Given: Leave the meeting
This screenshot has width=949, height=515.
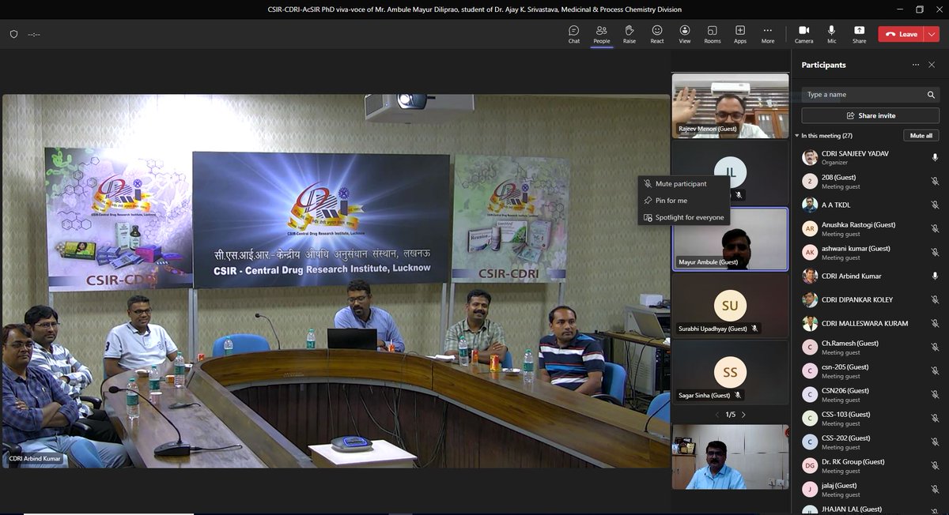Looking at the screenshot, I should tap(902, 34).
